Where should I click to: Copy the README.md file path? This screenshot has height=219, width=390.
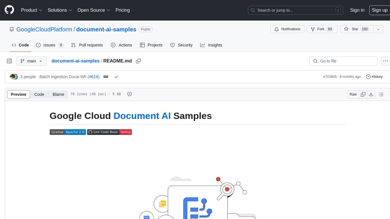coord(138,61)
